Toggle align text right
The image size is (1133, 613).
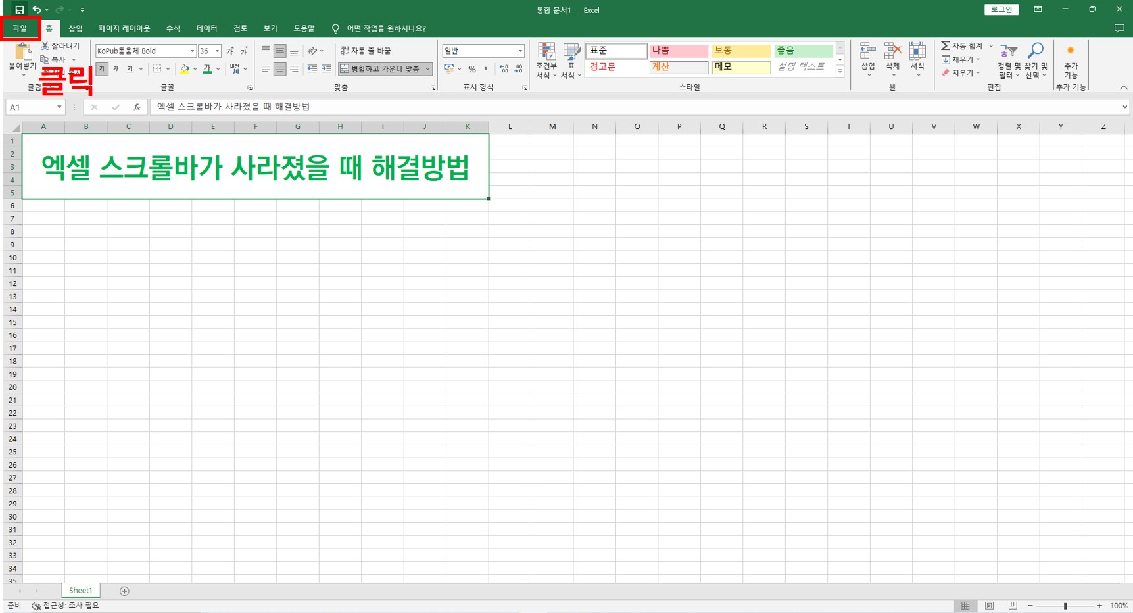(x=294, y=68)
